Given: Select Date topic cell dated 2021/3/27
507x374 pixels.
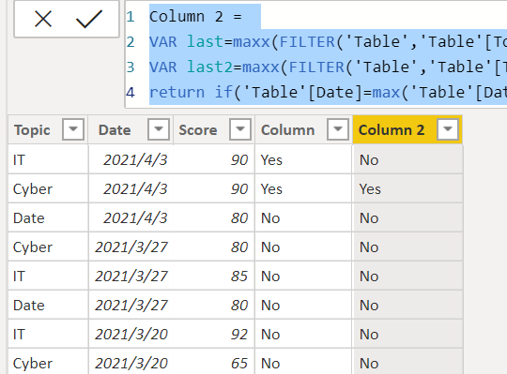Looking at the screenshot, I should click(48, 305).
